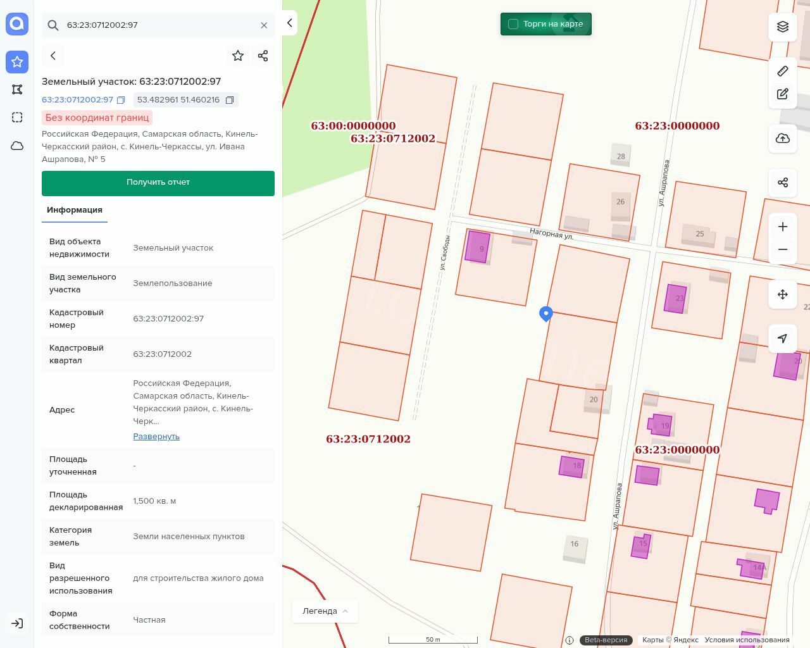The image size is (810, 648).
Task: Clear the search query with X
Action: tap(264, 25)
